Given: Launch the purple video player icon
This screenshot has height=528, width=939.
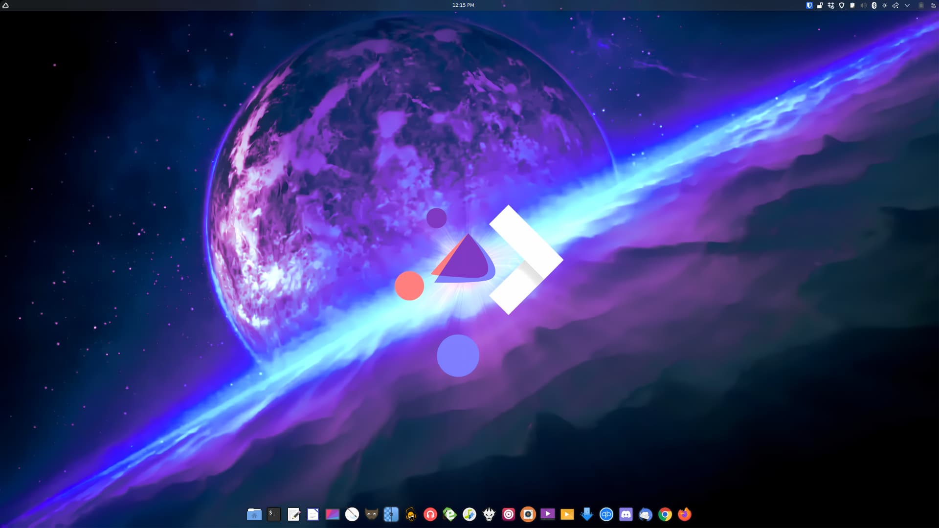Looking at the screenshot, I should tap(548, 514).
